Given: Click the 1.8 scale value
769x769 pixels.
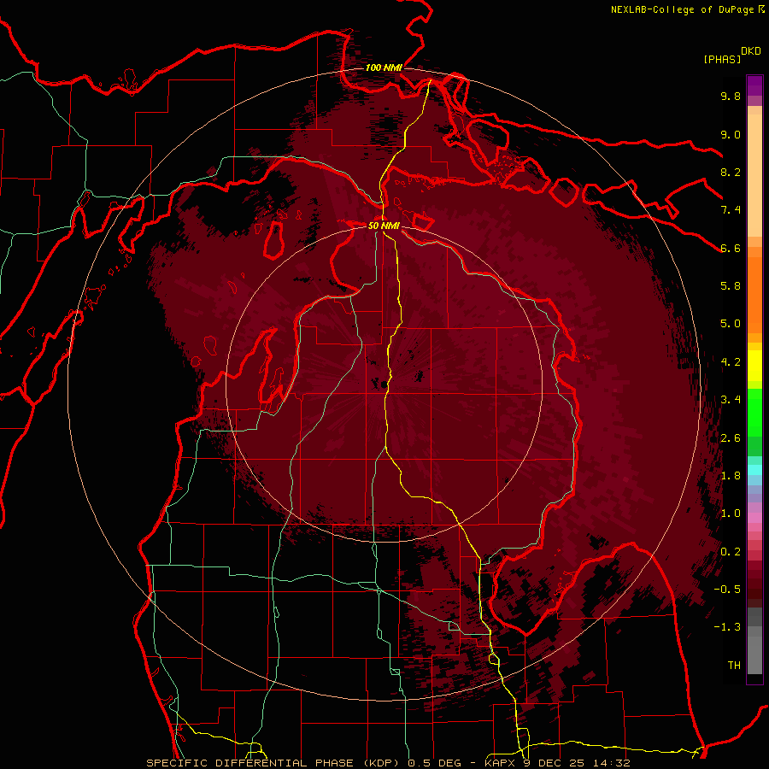Looking at the screenshot, I should [x=731, y=476].
